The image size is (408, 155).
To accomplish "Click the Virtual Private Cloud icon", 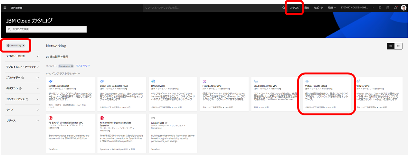I will 307,81.
